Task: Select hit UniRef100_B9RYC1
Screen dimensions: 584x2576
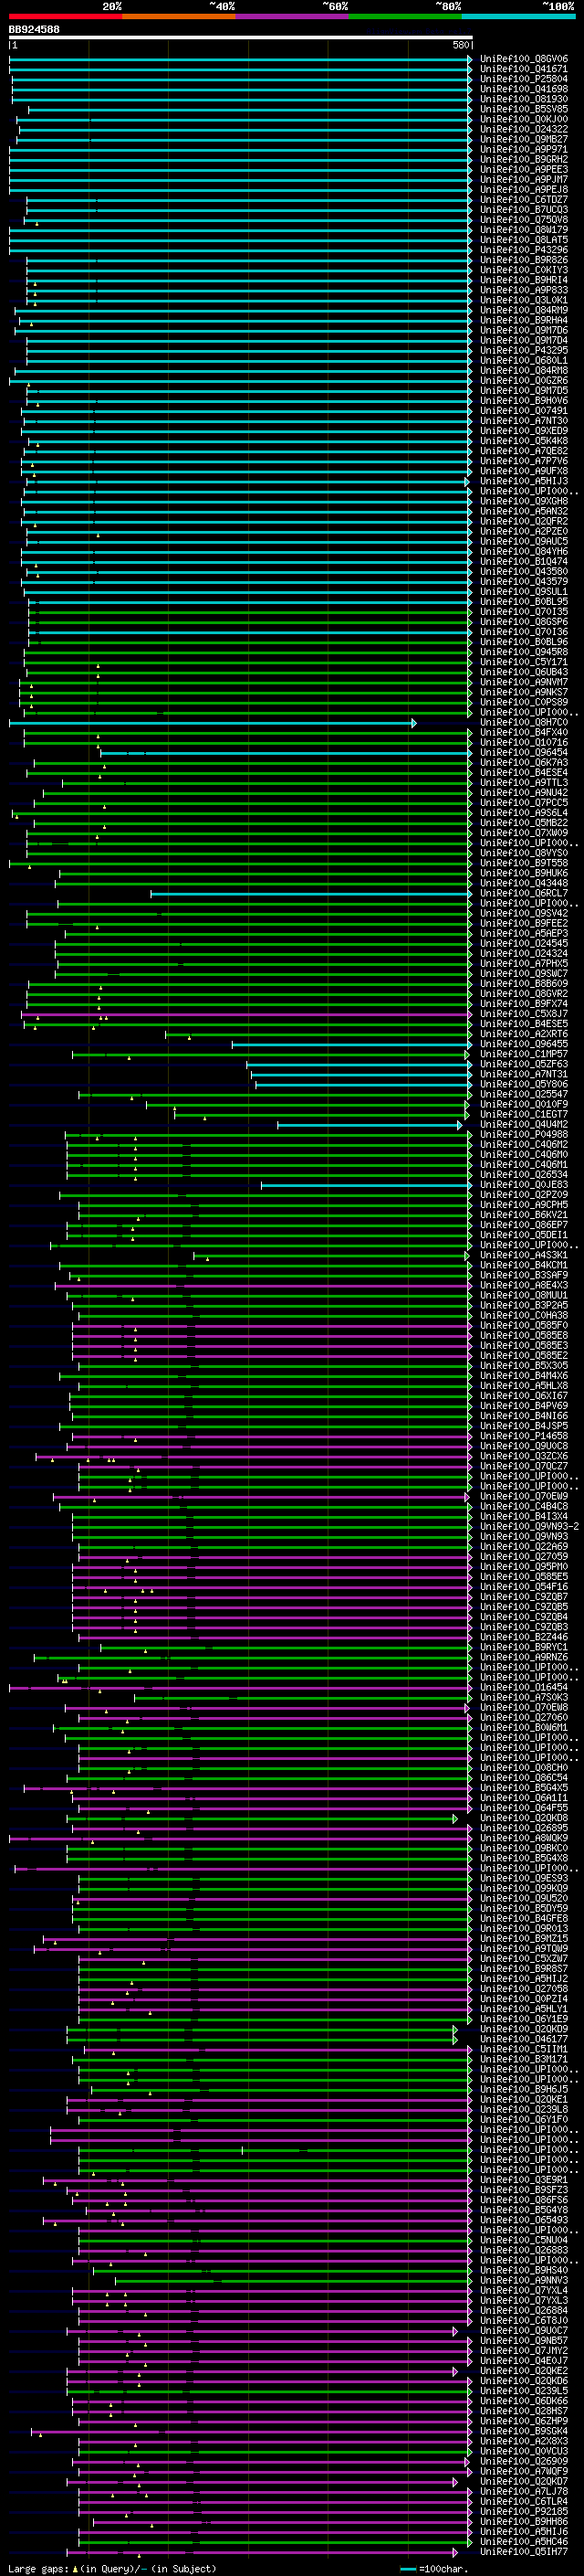Action: tap(523, 1647)
